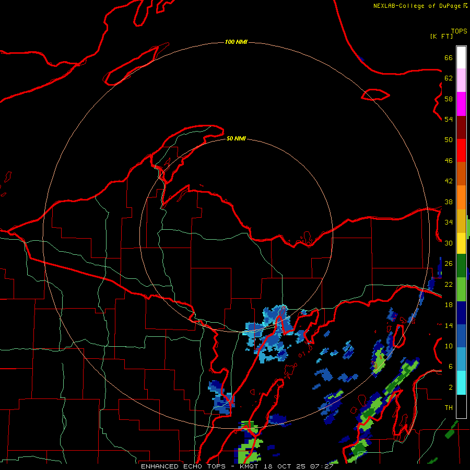
Task: Click the legend value 42
Action: tap(449, 181)
